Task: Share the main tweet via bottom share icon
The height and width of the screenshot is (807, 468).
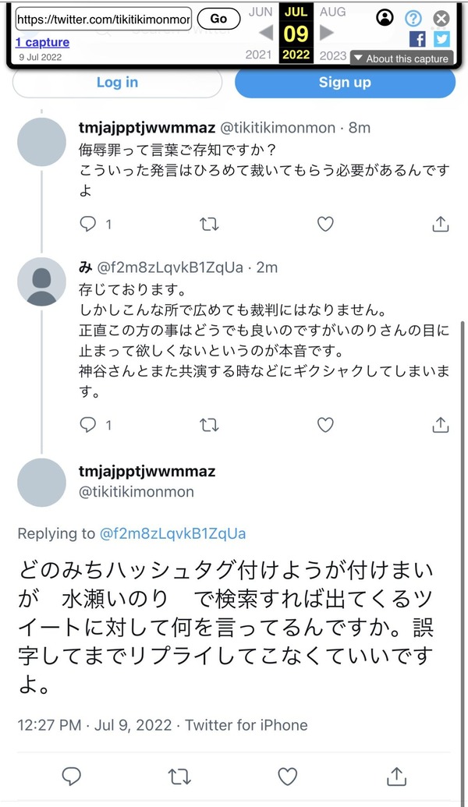Action: (x=396, y=776)
